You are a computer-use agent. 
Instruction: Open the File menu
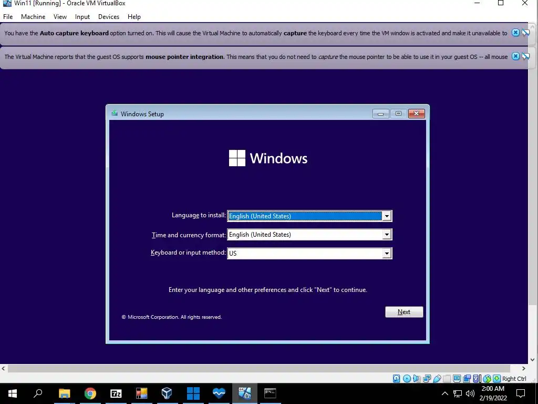coord(8,16)
